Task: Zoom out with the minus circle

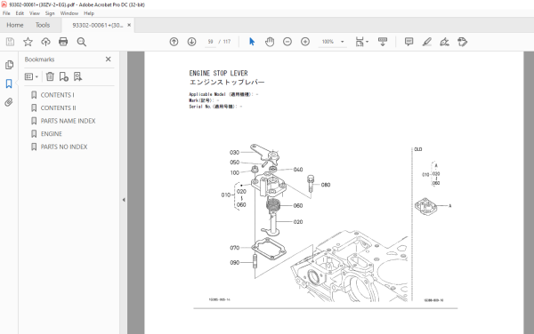Action: 287,42
